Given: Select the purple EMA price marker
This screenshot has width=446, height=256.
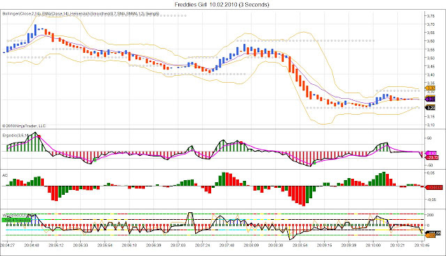Looking at the screenshot, I should pos(430,99).
